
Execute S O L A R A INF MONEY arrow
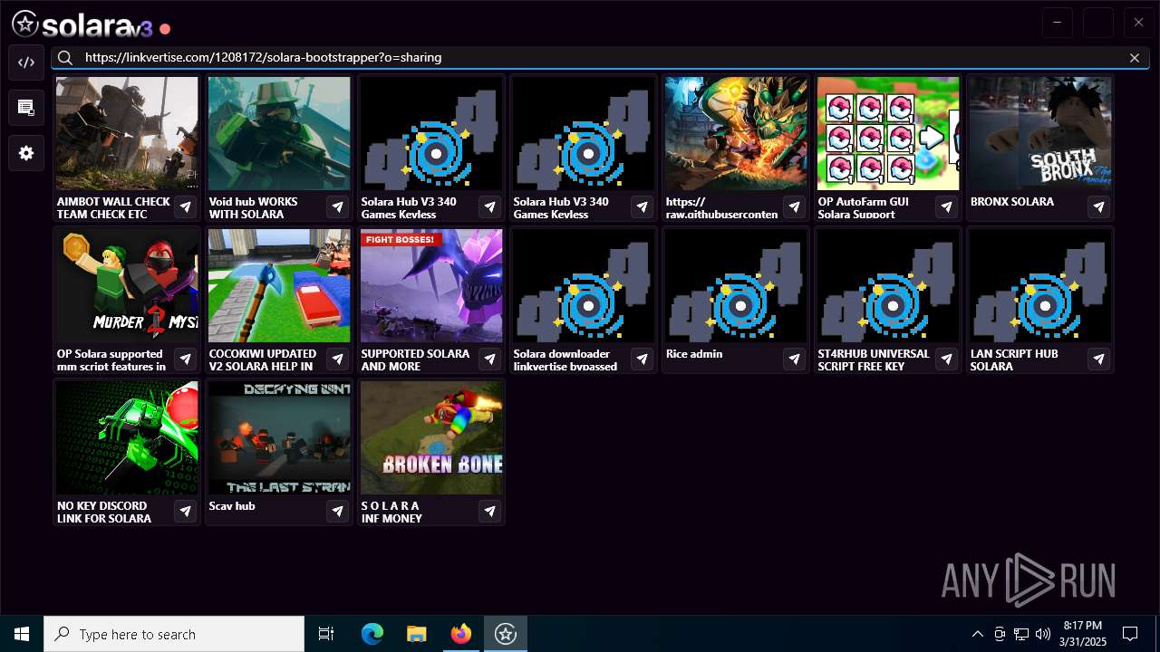(489, 512)
